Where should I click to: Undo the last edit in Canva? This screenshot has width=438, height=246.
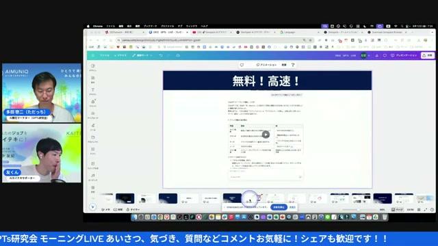[x=161, y=55]
